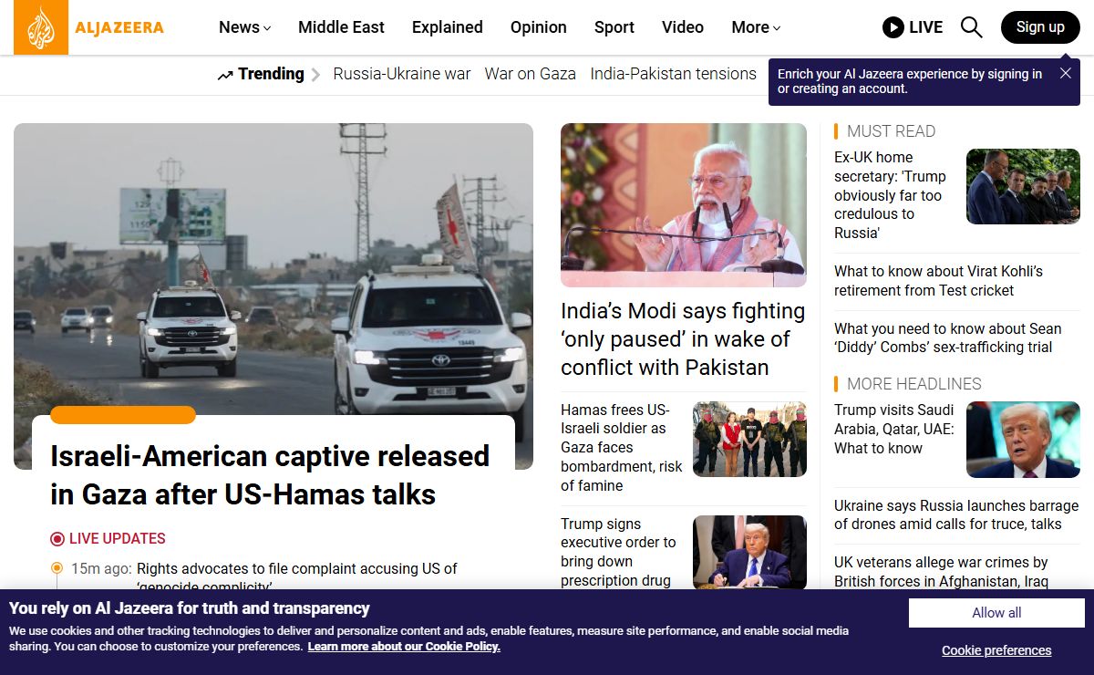Click the Al Jazeera logo
This screenshot has height=675, width=1094.
88,27
